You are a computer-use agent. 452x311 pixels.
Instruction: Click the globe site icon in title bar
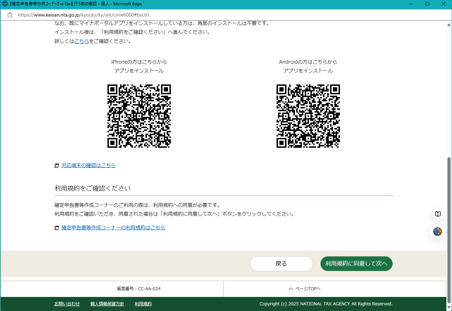pos(5,4)
